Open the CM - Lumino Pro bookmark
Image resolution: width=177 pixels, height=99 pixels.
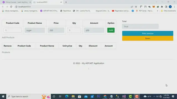coord(82,11)
